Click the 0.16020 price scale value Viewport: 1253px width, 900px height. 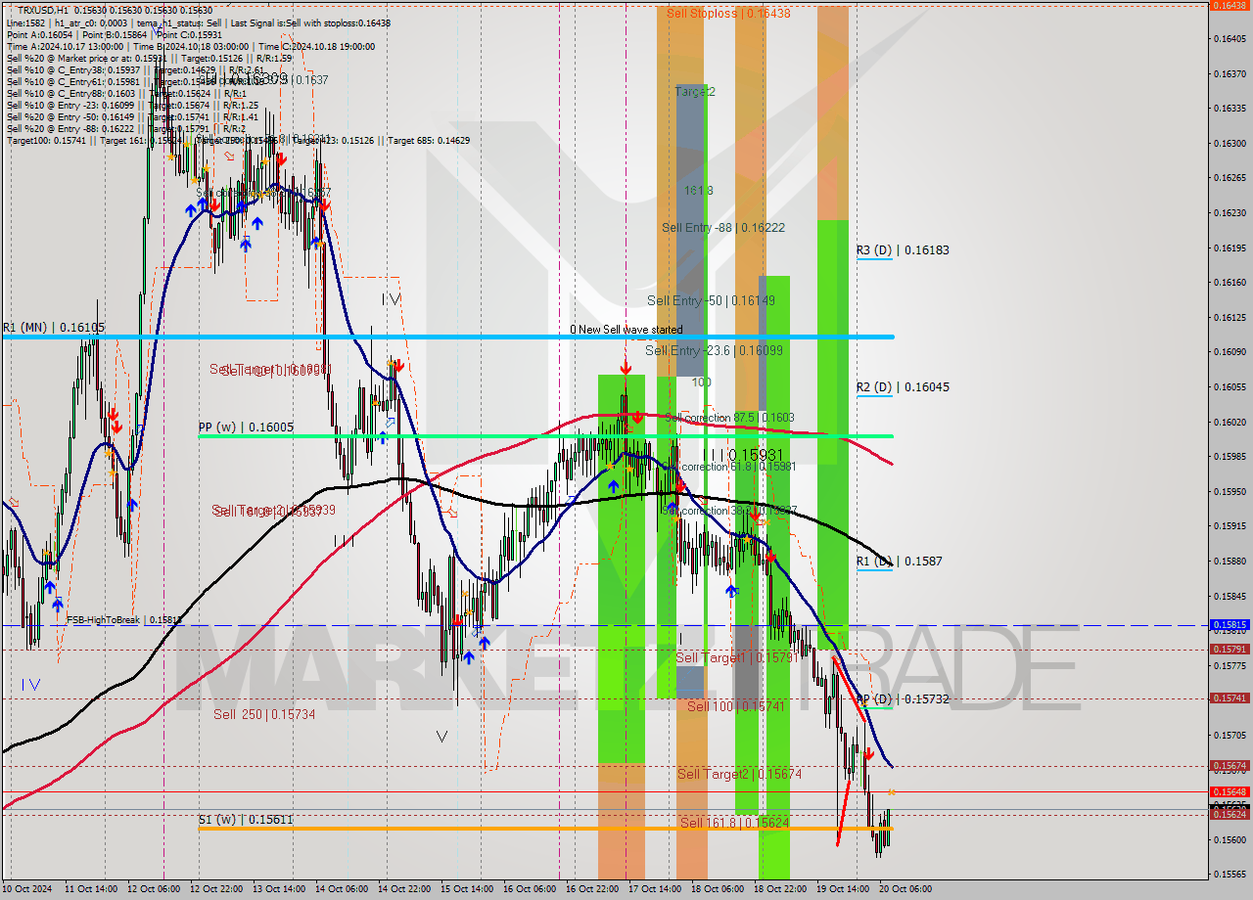(1230, 422)
